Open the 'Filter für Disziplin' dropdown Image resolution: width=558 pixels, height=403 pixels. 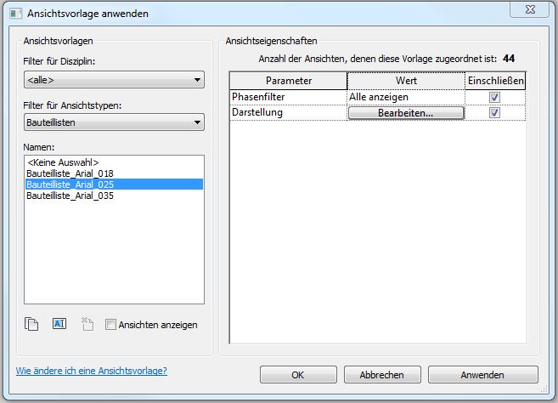(114, 81)
